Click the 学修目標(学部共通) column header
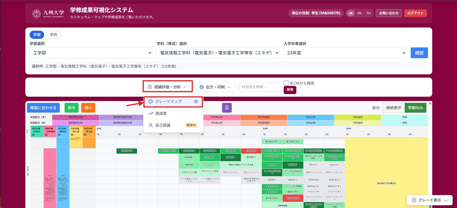This screenshot has height=208, width=457. click(37, 132)
